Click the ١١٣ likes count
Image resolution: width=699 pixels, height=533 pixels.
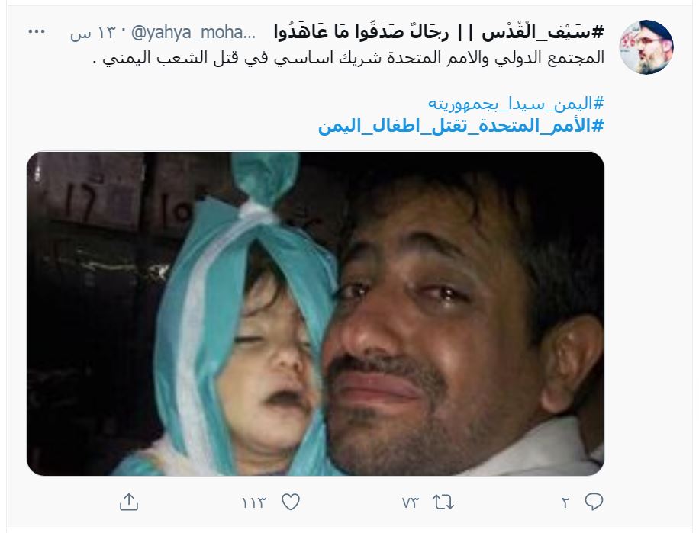[x=253, y=502]
